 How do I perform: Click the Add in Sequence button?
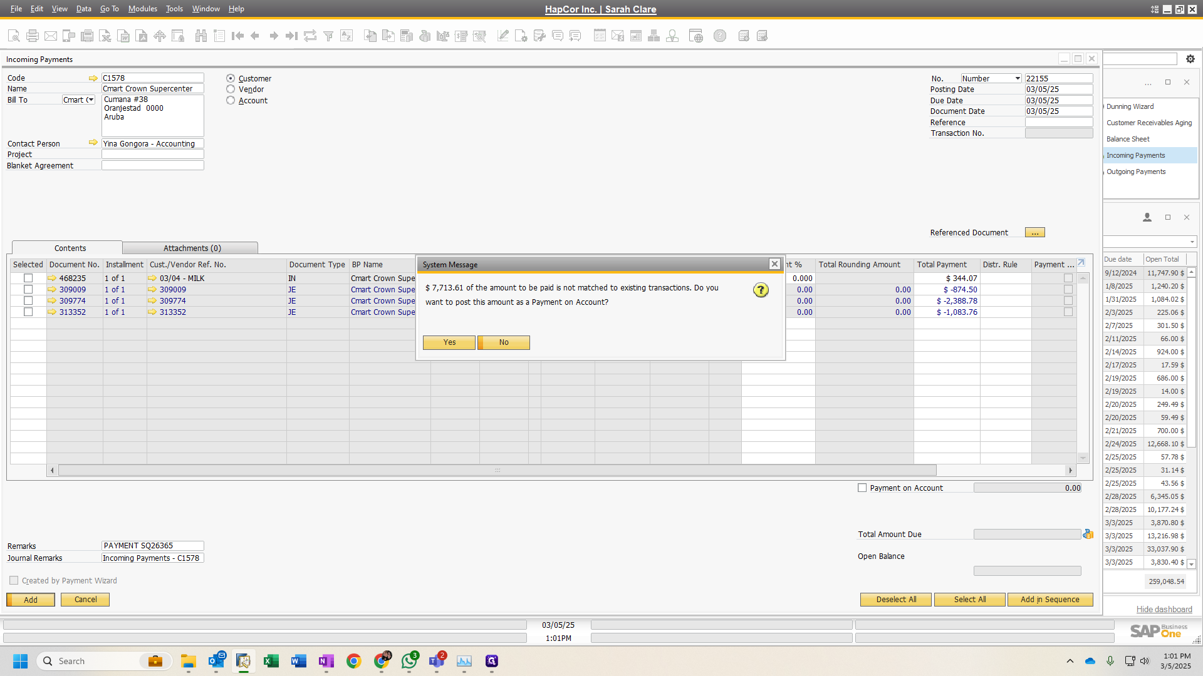pos(1050,600)
